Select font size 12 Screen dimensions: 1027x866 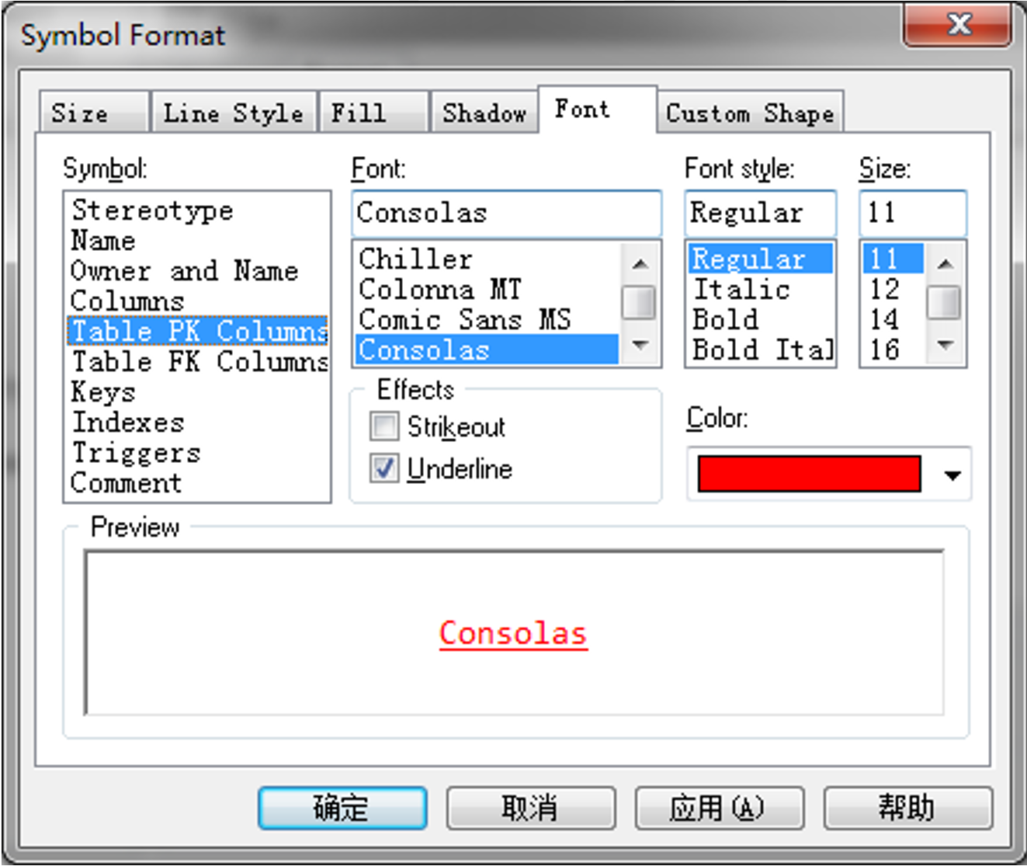click(x=893, y=289)
